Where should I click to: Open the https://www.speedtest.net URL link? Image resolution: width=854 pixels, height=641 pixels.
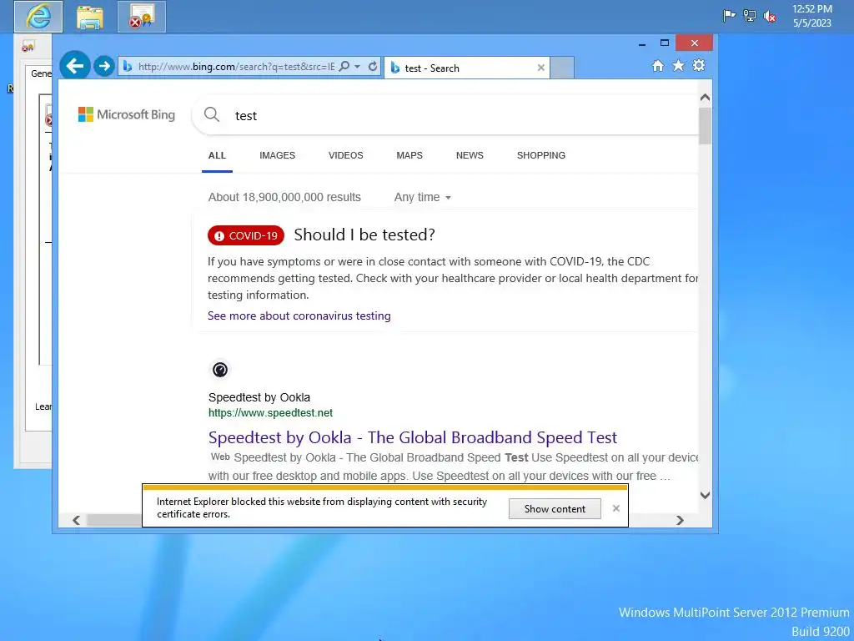pos(270,412)
